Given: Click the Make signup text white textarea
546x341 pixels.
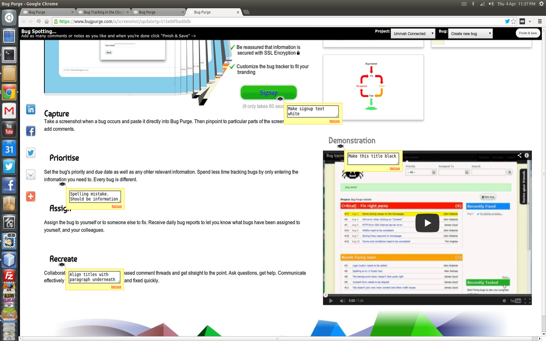Looking at the screenshot, I should point(313,111).
